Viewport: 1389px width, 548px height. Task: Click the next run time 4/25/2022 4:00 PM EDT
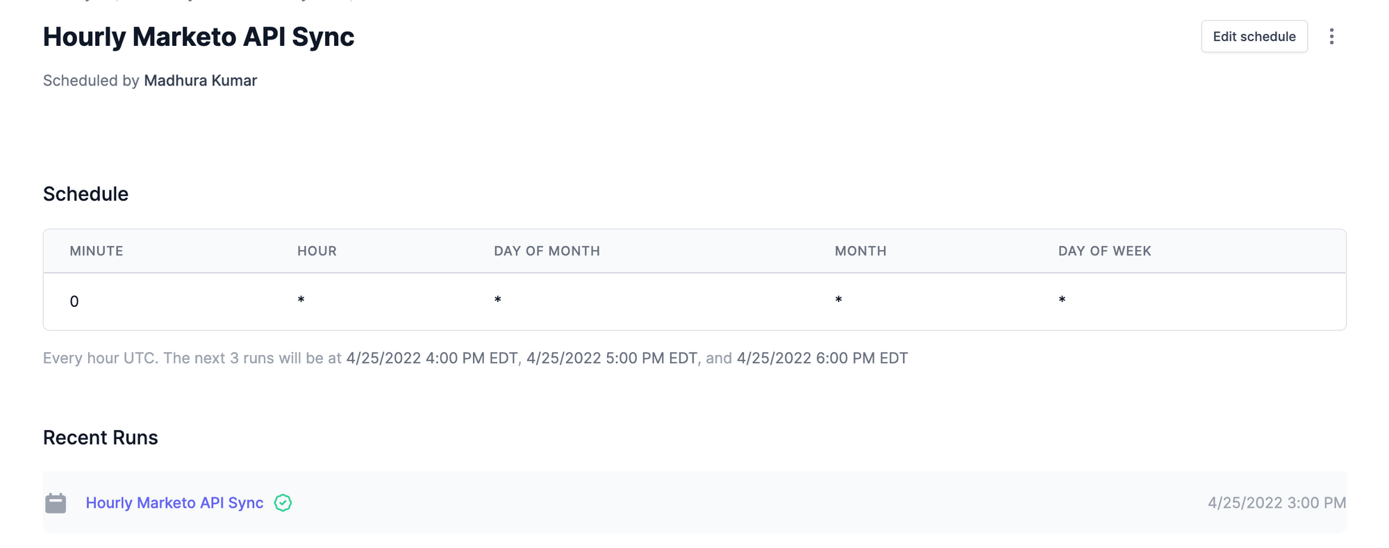(432, 358)
